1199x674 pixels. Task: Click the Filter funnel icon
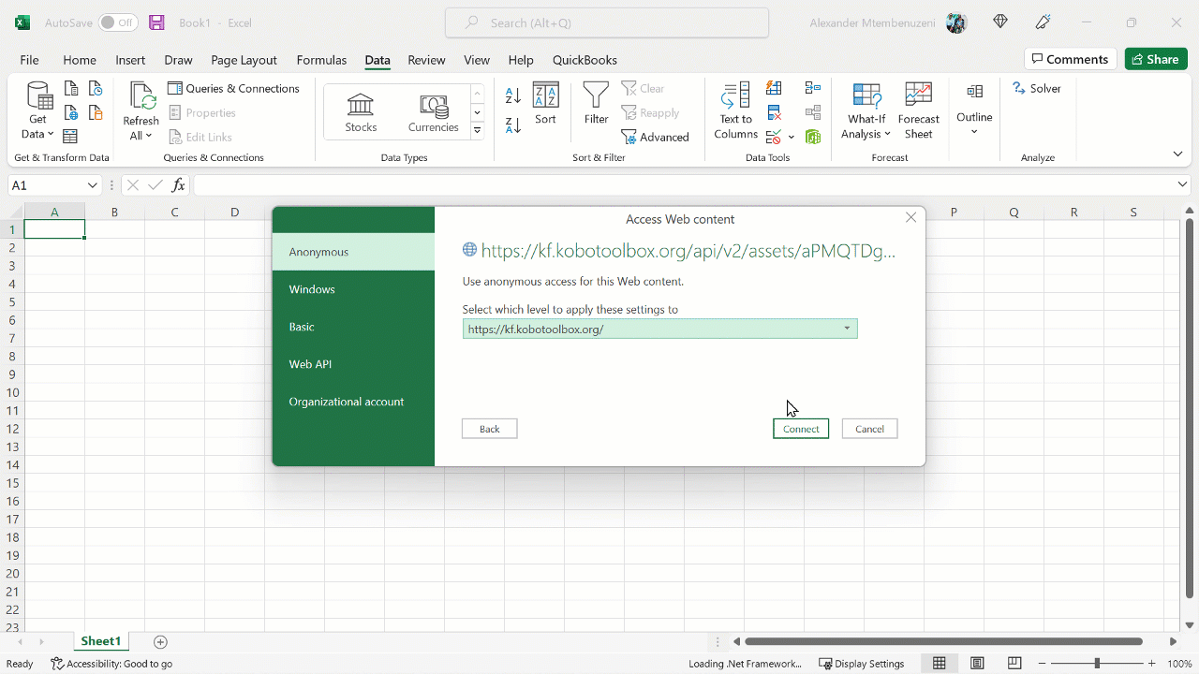click(x=596, y=103)
